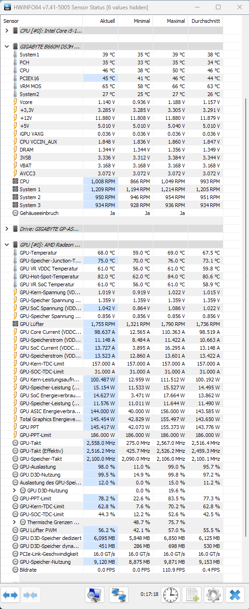This screenshot has width=249, height=609.
Task: Expand the Drive GIGABYTE GP-AS group
Action: tap(7, 228)
